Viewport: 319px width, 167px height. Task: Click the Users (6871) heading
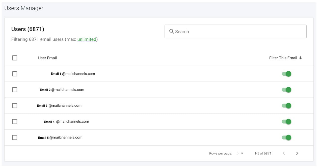[28, 29]
